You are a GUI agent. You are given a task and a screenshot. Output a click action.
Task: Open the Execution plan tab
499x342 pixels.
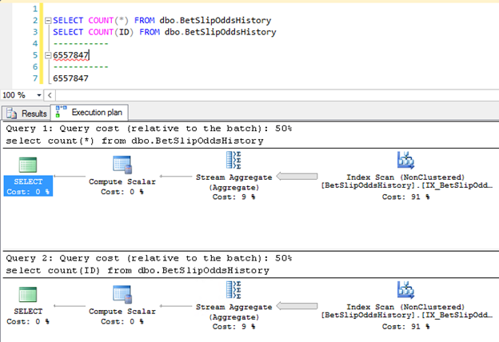click(88, 113)
